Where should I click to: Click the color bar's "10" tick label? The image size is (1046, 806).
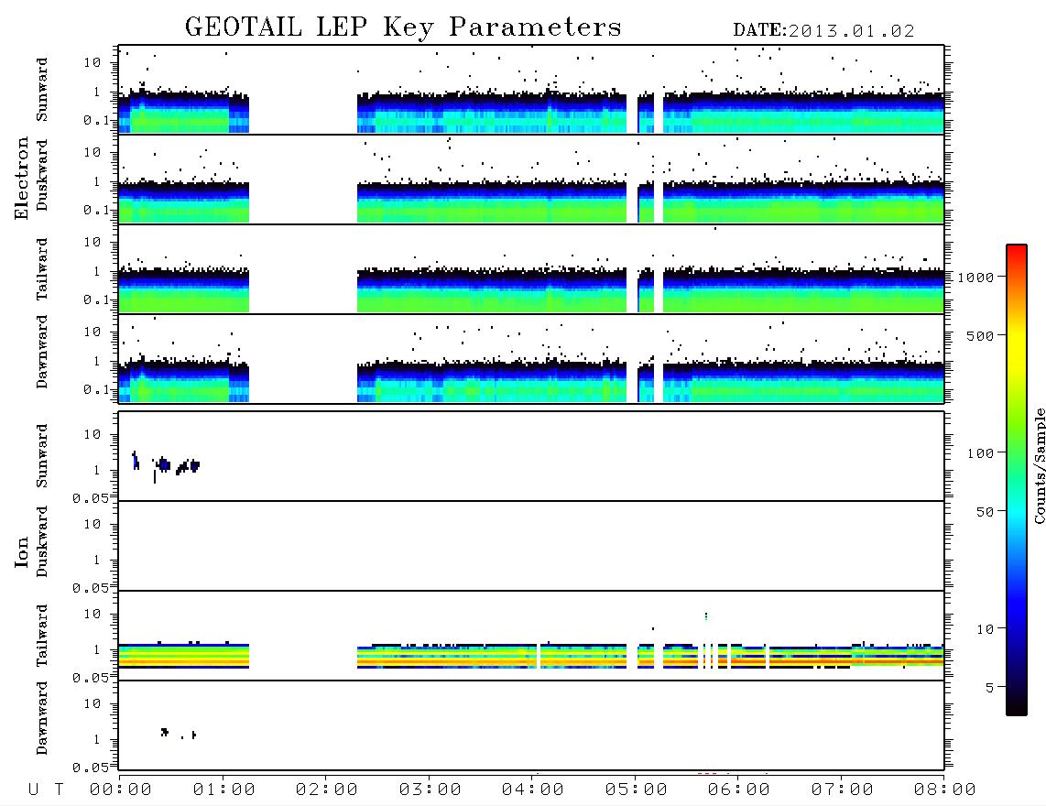coord(986,629)
